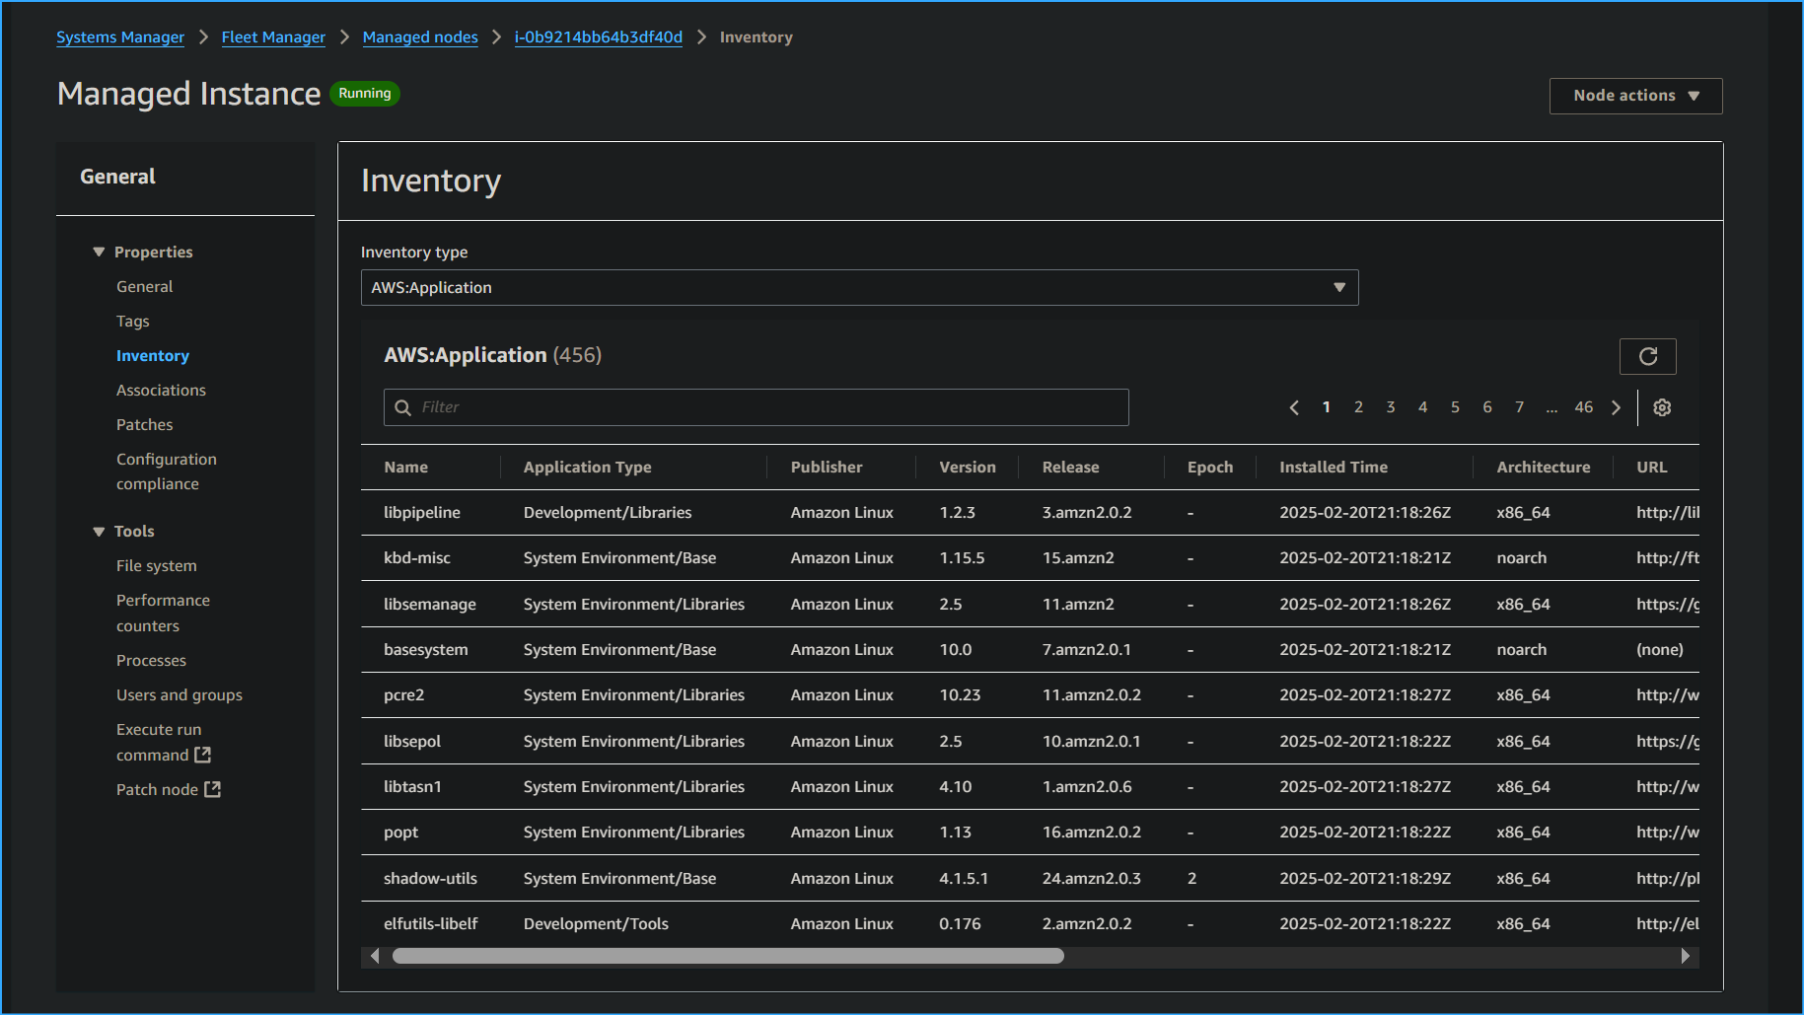The width and height of the screenshot is (1804, 1015).
Task: Click external link icon beside Patch node
Action: pyautogui.click(x=211, y=789)
